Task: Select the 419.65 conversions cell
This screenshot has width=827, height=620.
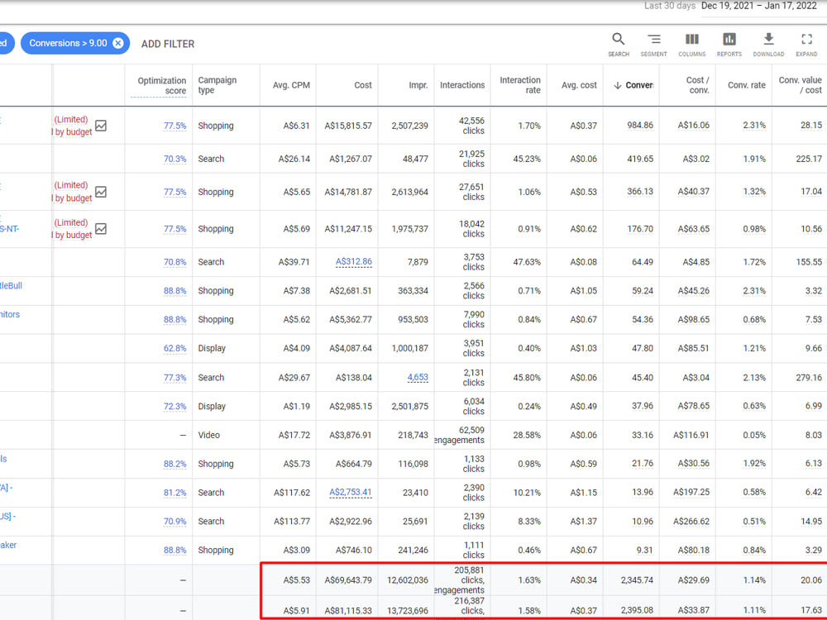Action: point(640,159)
